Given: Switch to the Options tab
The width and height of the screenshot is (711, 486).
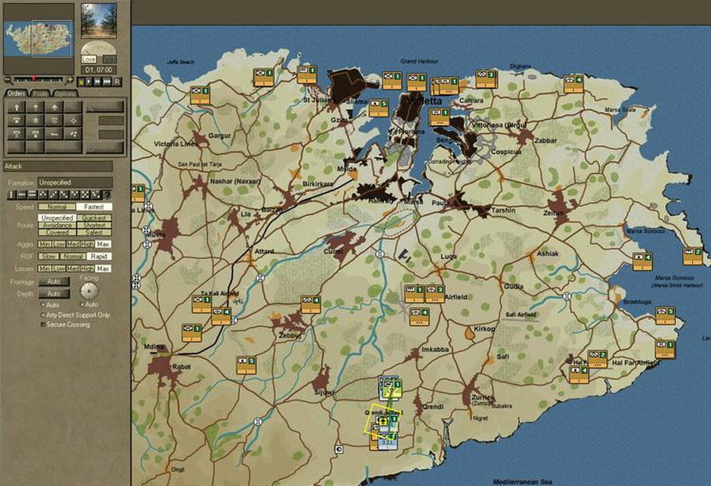Looking at the screenshot, I should (x=65, y=94).
